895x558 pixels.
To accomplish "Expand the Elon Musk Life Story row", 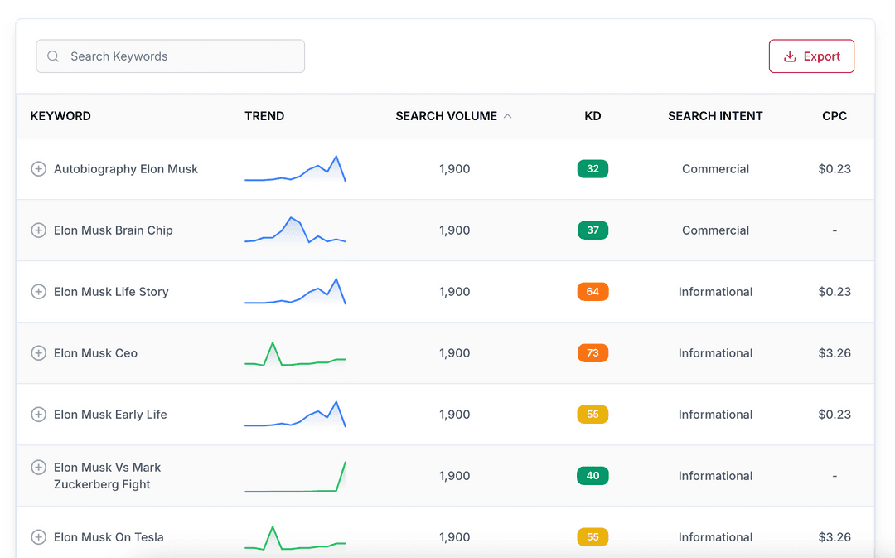I will pyautogui.click(x=38, y=292).
